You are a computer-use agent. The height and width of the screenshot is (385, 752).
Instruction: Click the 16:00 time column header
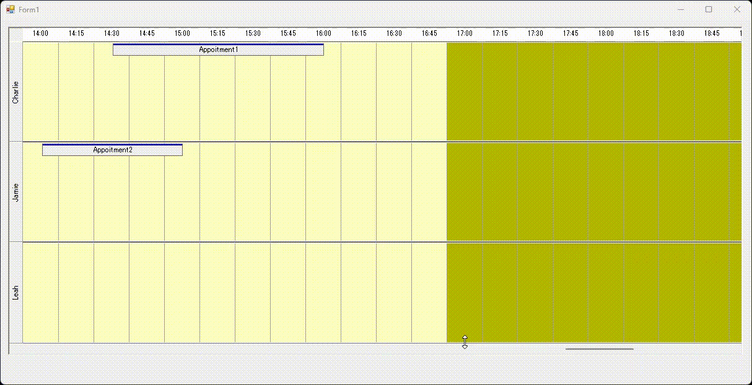click(323, 33)
